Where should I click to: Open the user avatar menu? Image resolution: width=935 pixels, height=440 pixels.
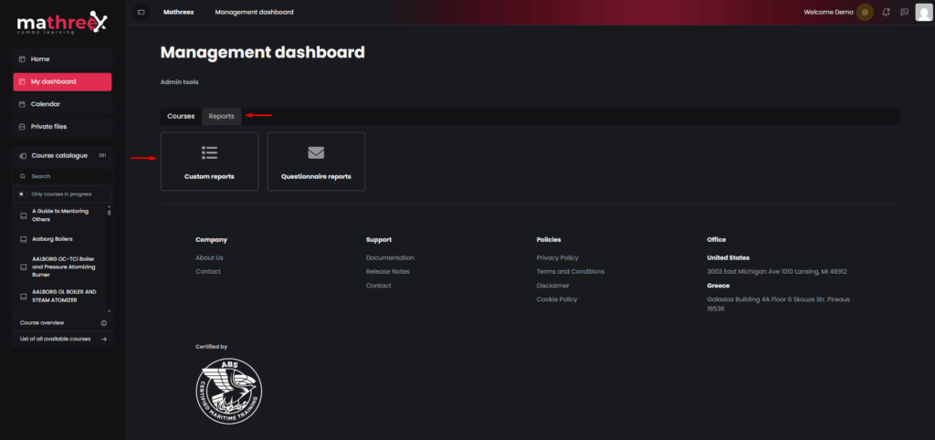point(924,12)
